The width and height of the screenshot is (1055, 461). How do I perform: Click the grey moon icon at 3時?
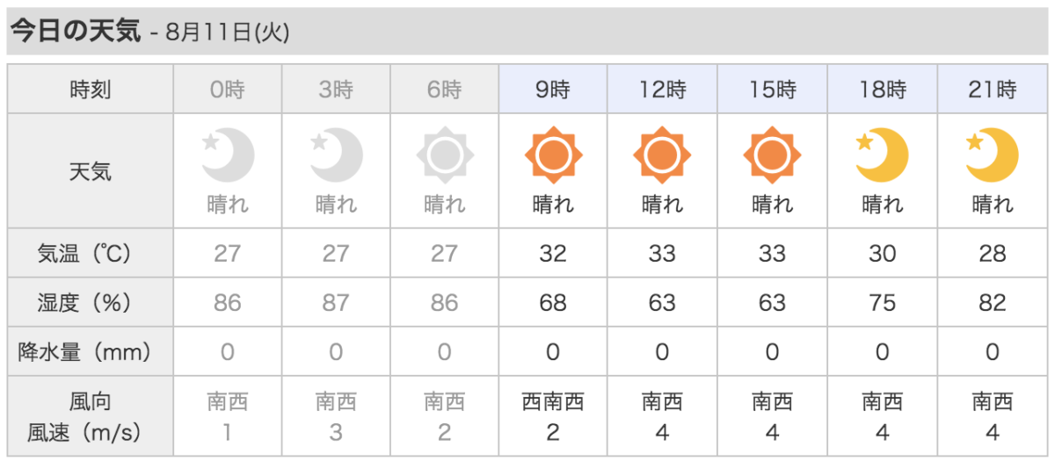(336, 155)
